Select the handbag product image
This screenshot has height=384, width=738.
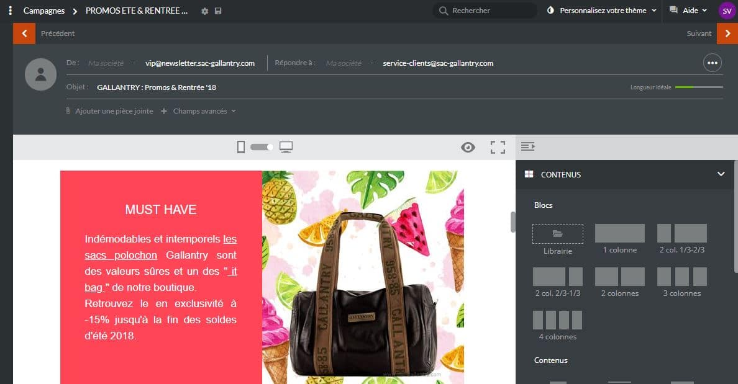363,277
